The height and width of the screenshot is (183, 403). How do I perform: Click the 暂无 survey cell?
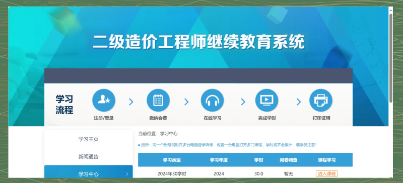[x=288, y=174]
